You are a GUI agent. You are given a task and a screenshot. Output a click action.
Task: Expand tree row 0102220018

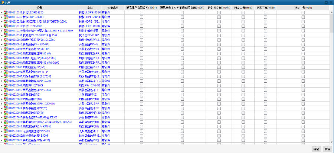[2, 122]
